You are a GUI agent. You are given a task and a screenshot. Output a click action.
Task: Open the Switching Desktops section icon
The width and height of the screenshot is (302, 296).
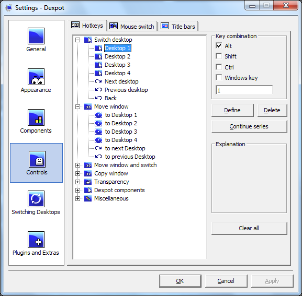tap(36, 199)
